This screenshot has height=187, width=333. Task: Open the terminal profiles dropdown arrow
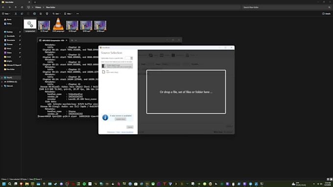76,40
